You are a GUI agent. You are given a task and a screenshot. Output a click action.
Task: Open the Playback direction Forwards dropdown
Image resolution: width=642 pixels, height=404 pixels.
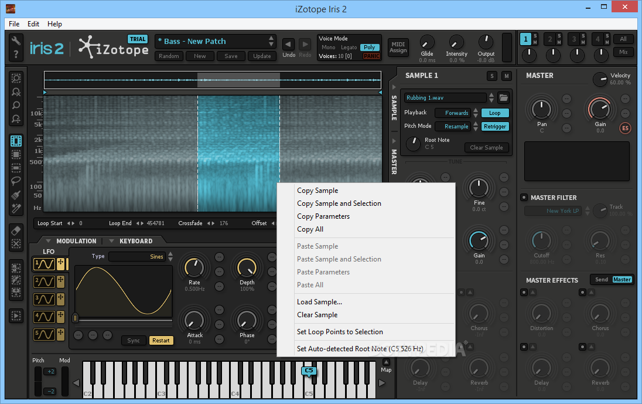coord(452,113)
